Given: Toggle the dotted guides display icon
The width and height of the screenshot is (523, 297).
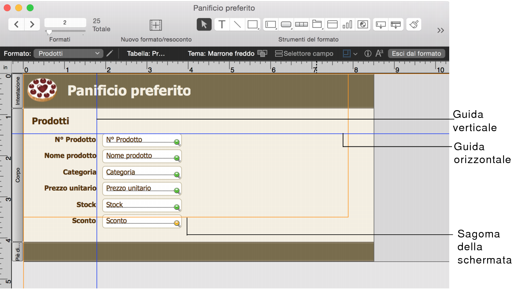Looking at the screenshot, I should pos(347,54).
